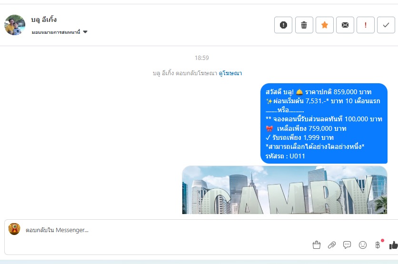Click the page avatar beside reply box
This screenshot has height=264, width=398.
(14, 229)
